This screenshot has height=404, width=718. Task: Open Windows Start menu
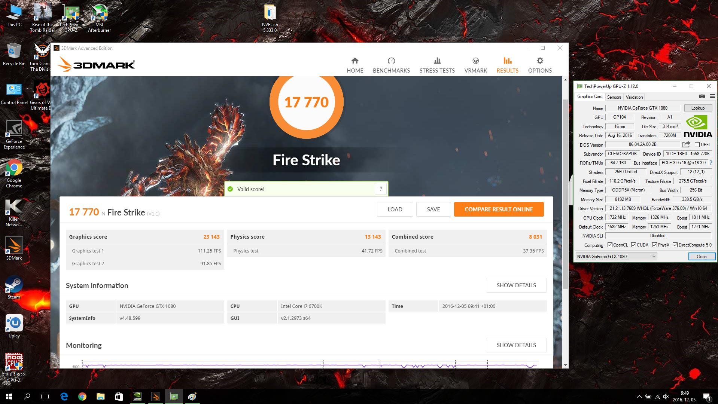pyautogui.click(x=9, y=397)
